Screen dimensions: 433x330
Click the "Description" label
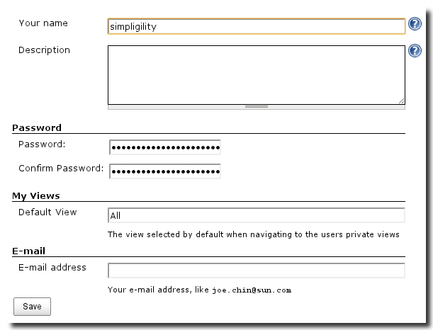(x=44, y=50)
